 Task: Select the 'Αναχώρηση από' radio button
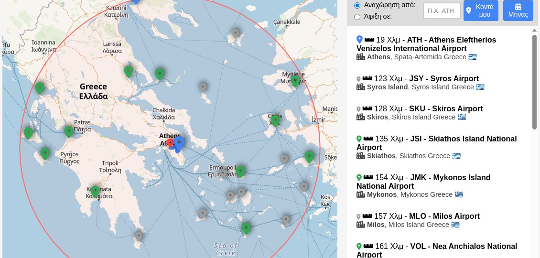tap(357, 5)
